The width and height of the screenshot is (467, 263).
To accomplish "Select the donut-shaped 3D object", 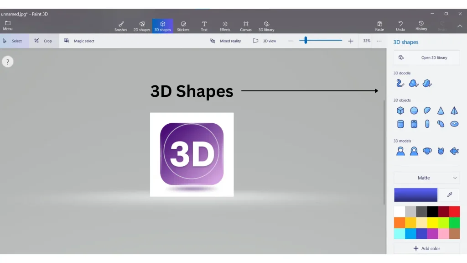I will pos(454,123).
